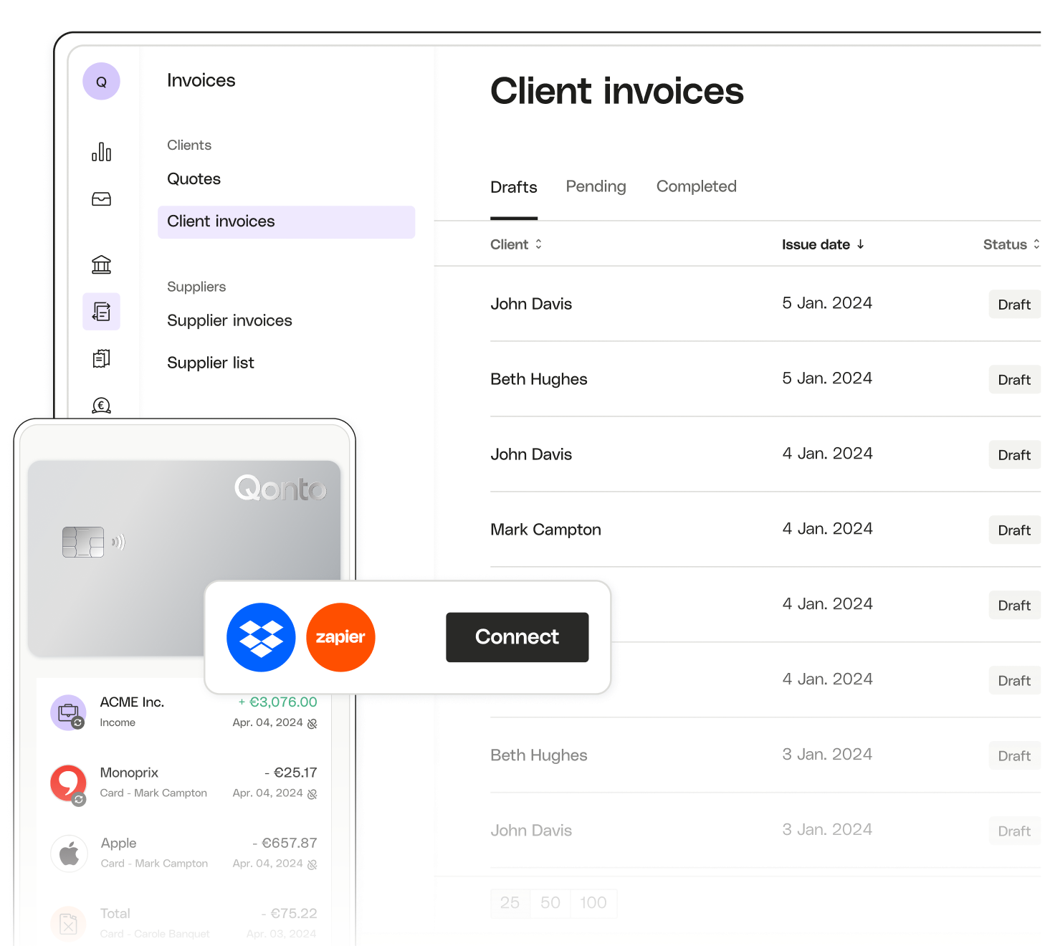The image size is (1045, 946).
Task: Click the Apple -€657.87 amount
Action: (x=285, y=843)
